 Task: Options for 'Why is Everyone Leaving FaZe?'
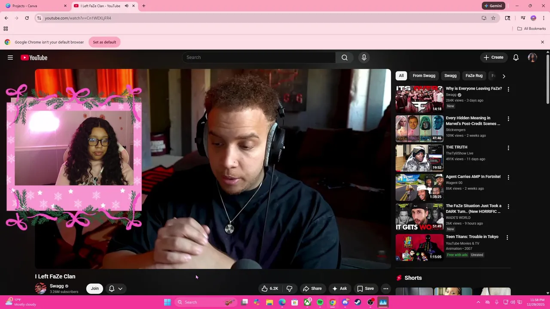[508, 89]
